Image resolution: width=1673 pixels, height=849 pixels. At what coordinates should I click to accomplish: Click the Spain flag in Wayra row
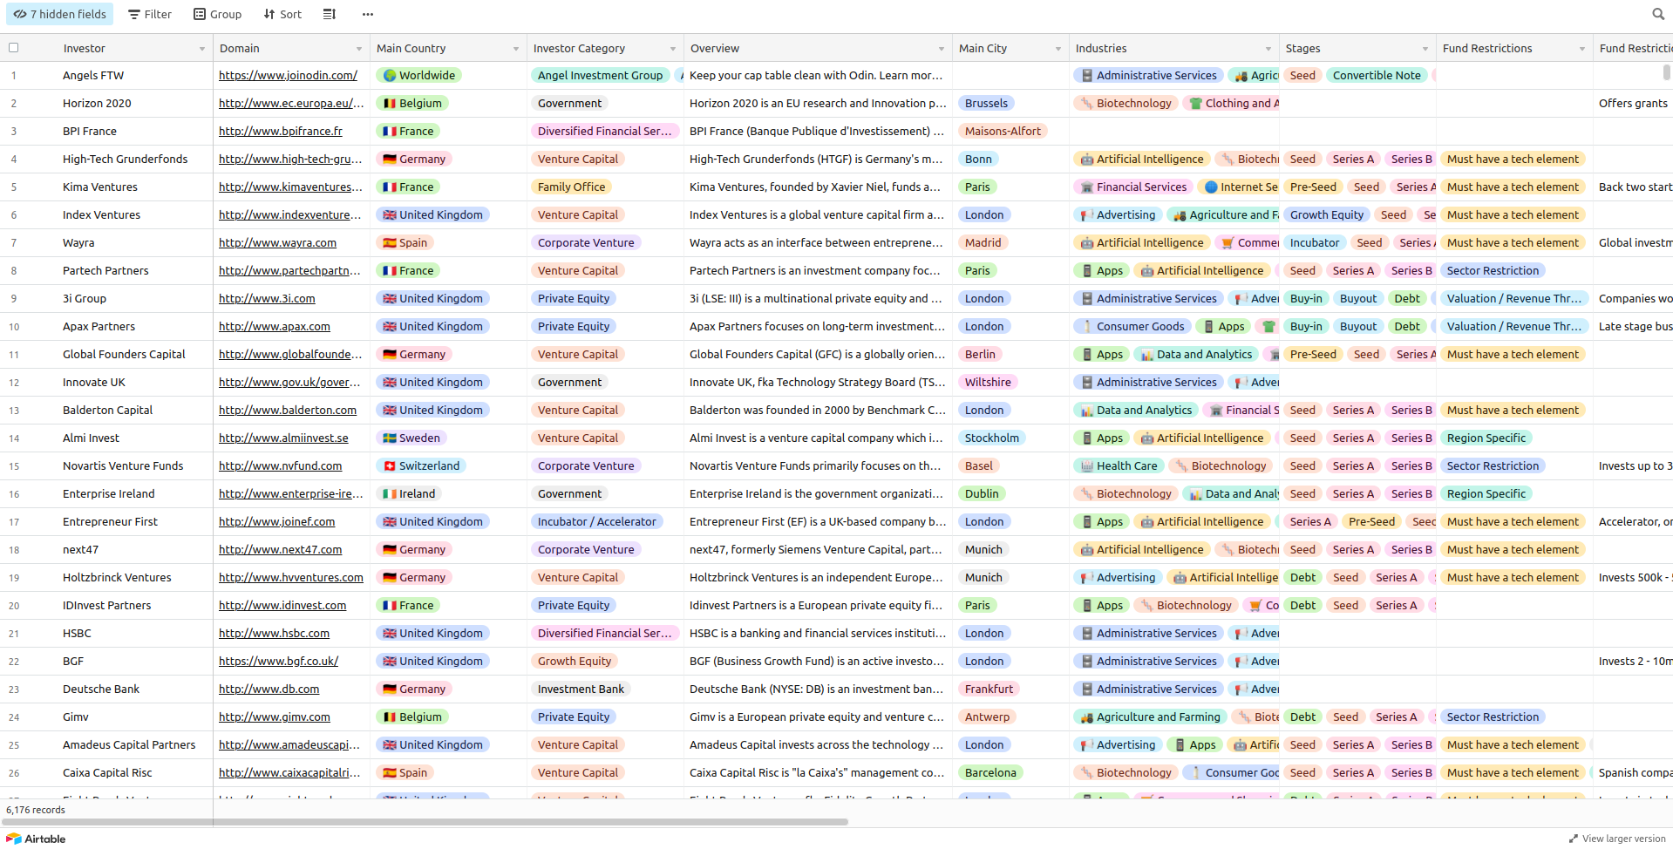click(390, 243)
